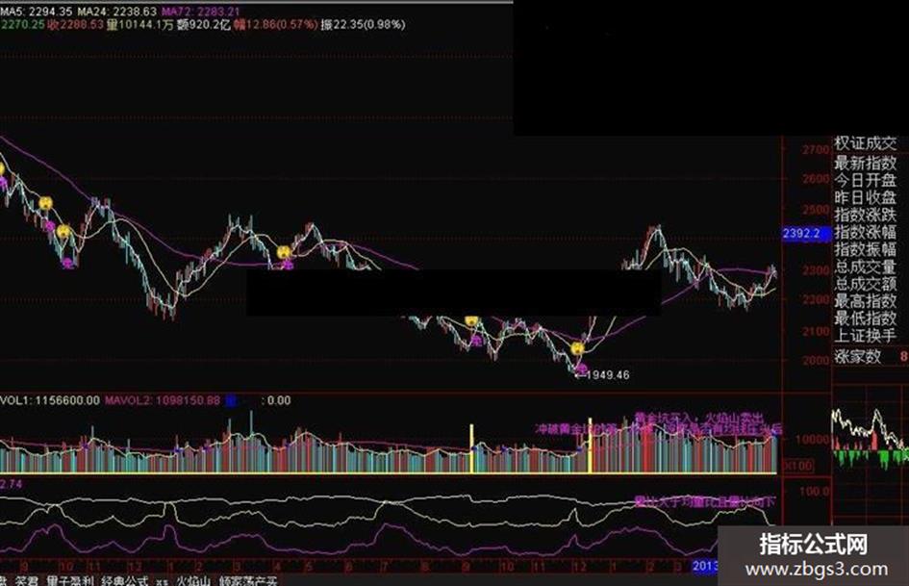Click the 1949.46 low price label
The height and width of the screenshot is (586, 909).
tap(607, 375)
